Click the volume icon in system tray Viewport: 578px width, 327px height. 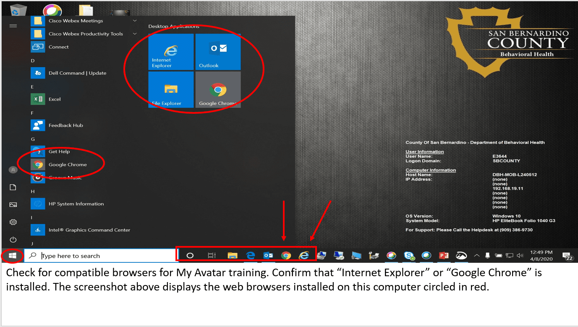(520, 256)
